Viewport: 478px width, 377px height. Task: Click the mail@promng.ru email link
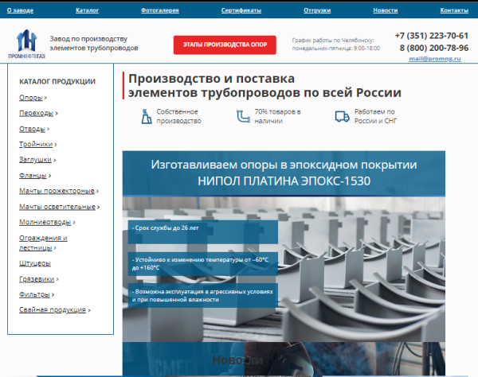435,58
